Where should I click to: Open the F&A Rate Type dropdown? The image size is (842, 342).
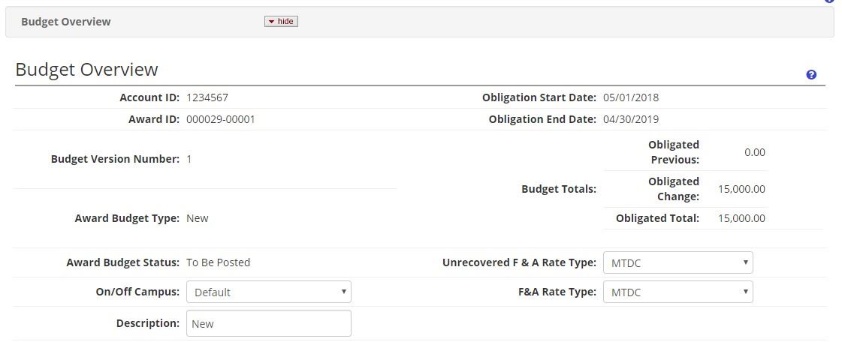[678, 292]
